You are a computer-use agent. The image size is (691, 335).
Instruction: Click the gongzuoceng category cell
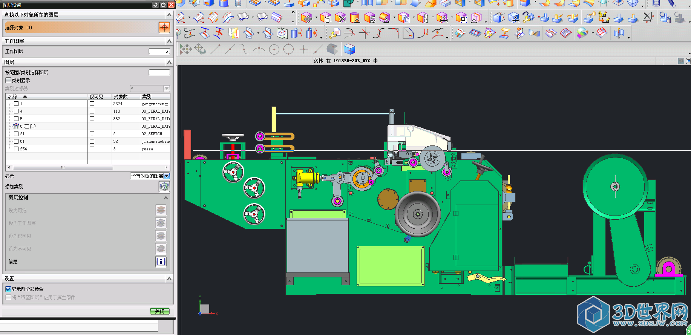click(155, 104)
